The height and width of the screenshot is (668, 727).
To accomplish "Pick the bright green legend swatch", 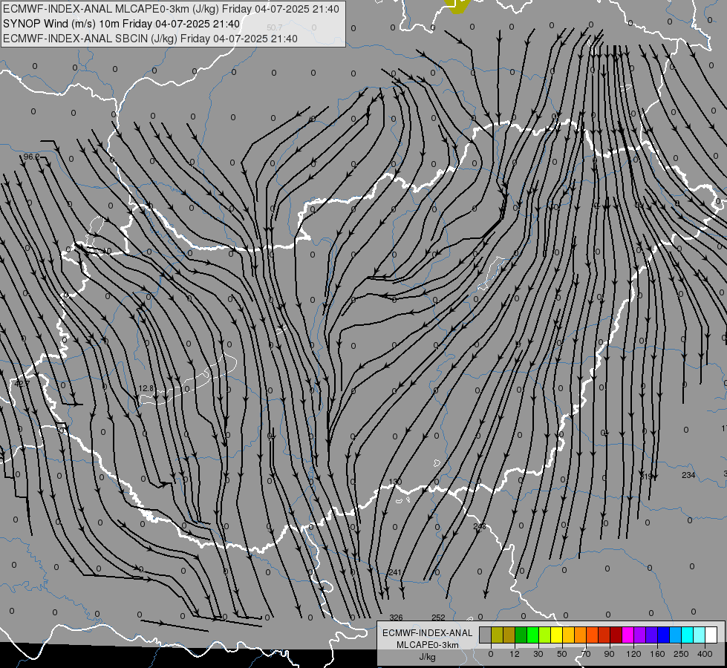I will click(532, 635).
